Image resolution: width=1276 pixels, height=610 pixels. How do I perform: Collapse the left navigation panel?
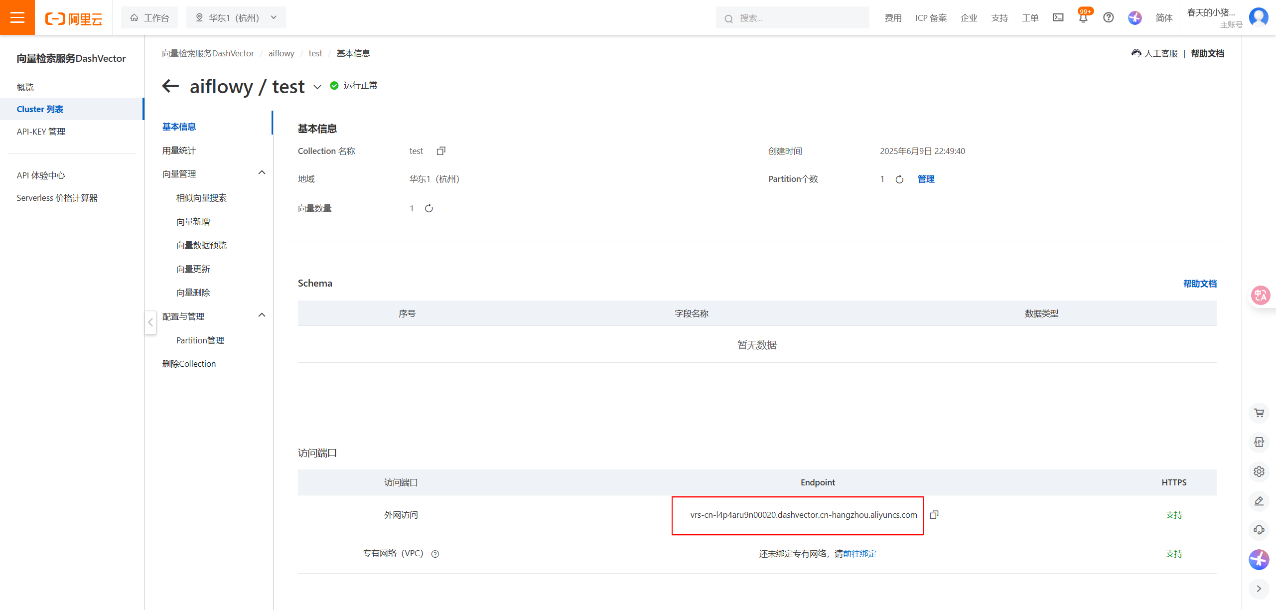[x=150, y=322]
